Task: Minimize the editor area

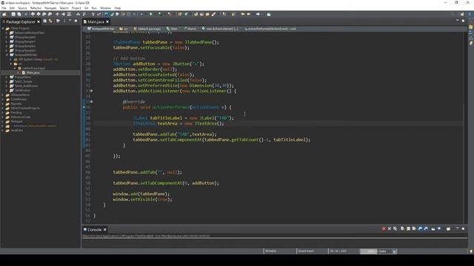Action: click(458, 21)
